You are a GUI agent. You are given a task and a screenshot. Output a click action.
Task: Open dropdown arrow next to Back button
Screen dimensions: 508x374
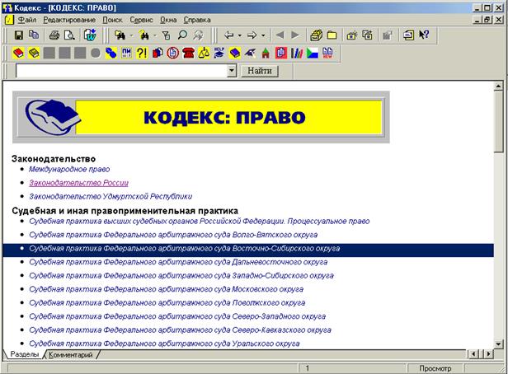[240, 35]
